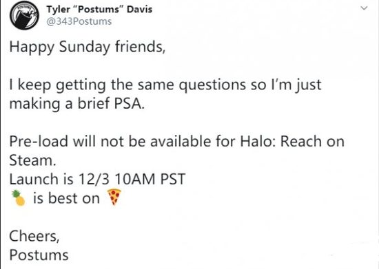Click the "Happy Sunday friends," greeting line
Screen dimensions: 379x269
tap(88, 47)
